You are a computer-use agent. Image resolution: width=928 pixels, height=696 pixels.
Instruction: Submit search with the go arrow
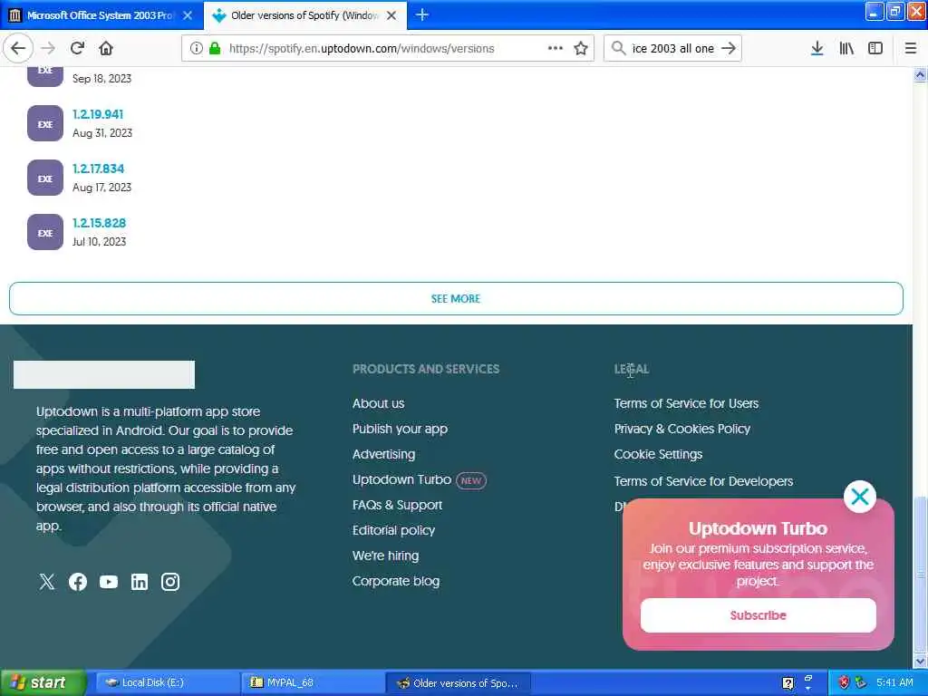[x=730, y=48]
